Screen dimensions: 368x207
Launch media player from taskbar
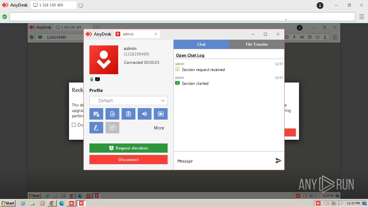tap(42, 203)
